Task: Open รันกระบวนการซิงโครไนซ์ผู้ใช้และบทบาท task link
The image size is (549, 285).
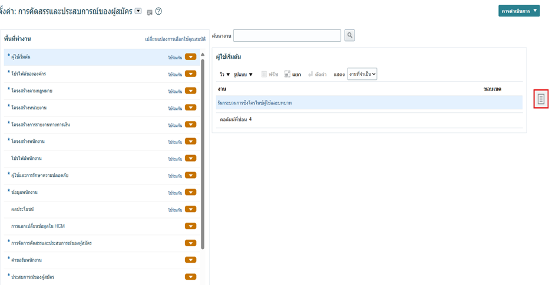Action: [x=254, y=103]
